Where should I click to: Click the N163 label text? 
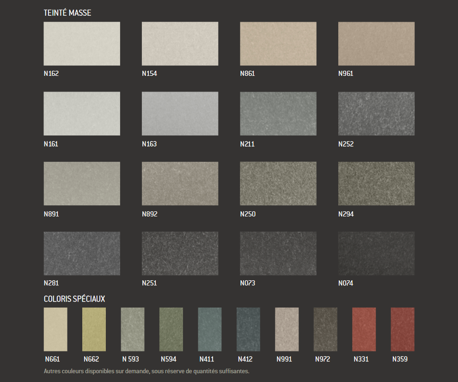click(x=149, y=144)
